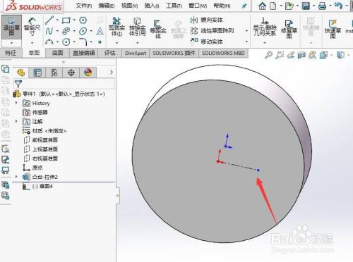Switch to the 评估 (Evaluate) tab
The image size is (353, 262).
[x=110, y=53]
